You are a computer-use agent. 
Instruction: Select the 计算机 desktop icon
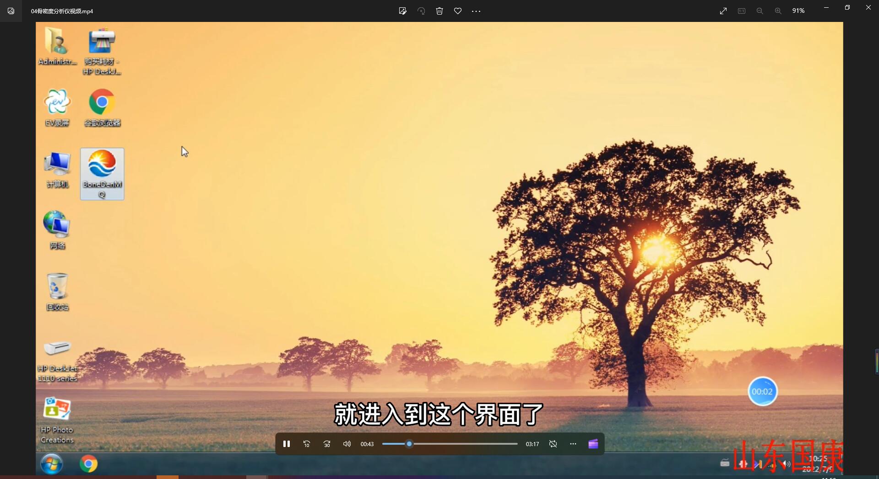tap(57, 170)
